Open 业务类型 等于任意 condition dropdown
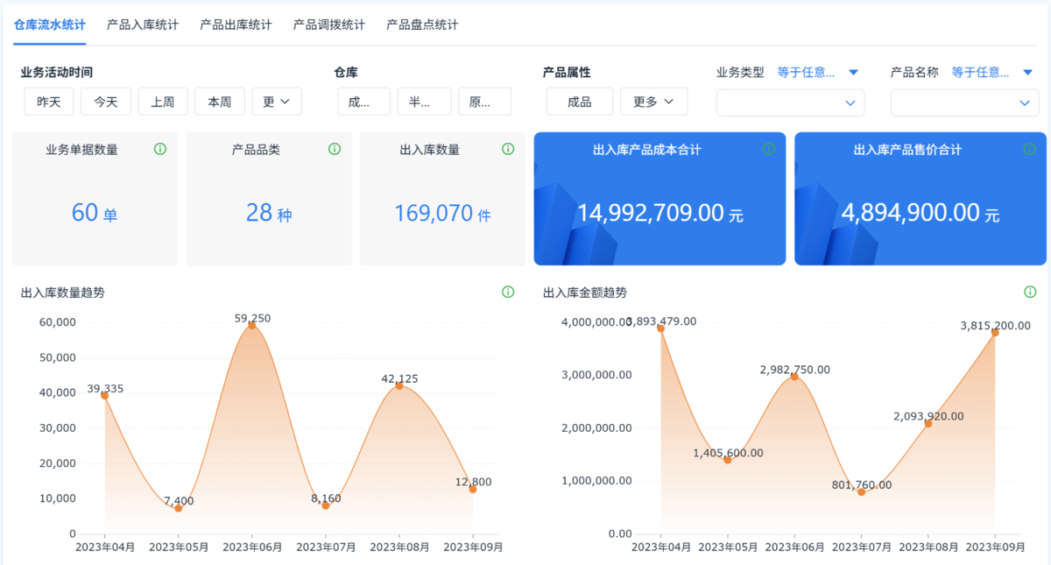The image size is (1051, 565). click(x=818, y=73)
